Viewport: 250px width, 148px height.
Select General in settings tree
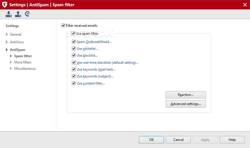click(16, 34)
